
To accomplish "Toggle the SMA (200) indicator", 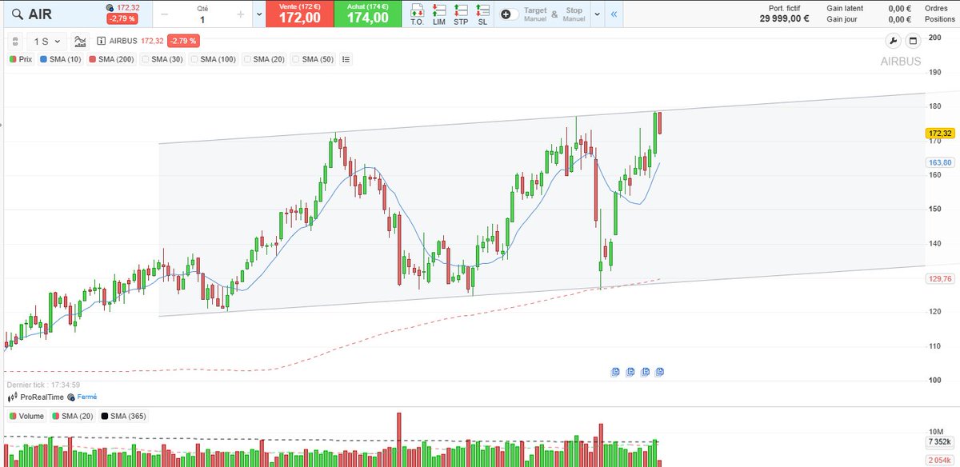I will 111,59.
